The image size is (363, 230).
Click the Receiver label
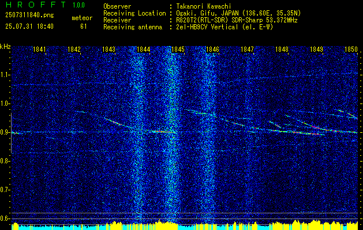(117, 20)
